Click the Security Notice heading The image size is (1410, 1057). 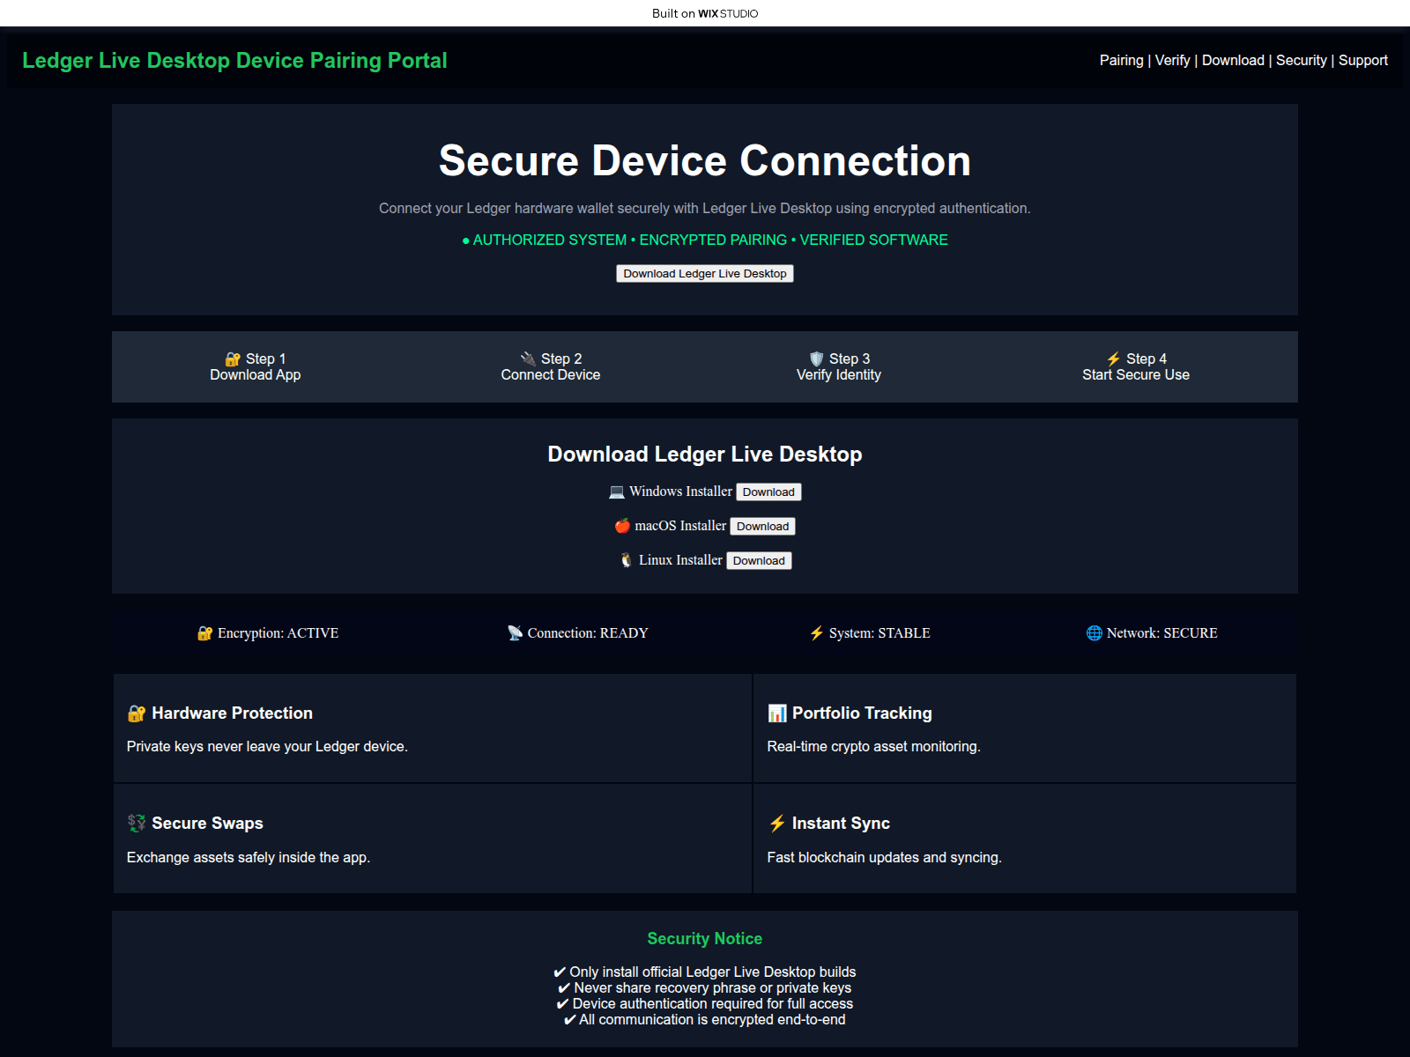click(705, 939)
